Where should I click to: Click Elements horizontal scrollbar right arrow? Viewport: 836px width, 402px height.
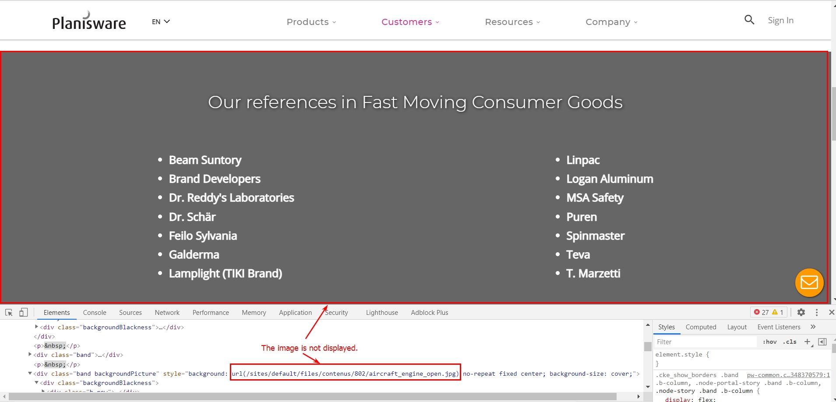point(638,397)
